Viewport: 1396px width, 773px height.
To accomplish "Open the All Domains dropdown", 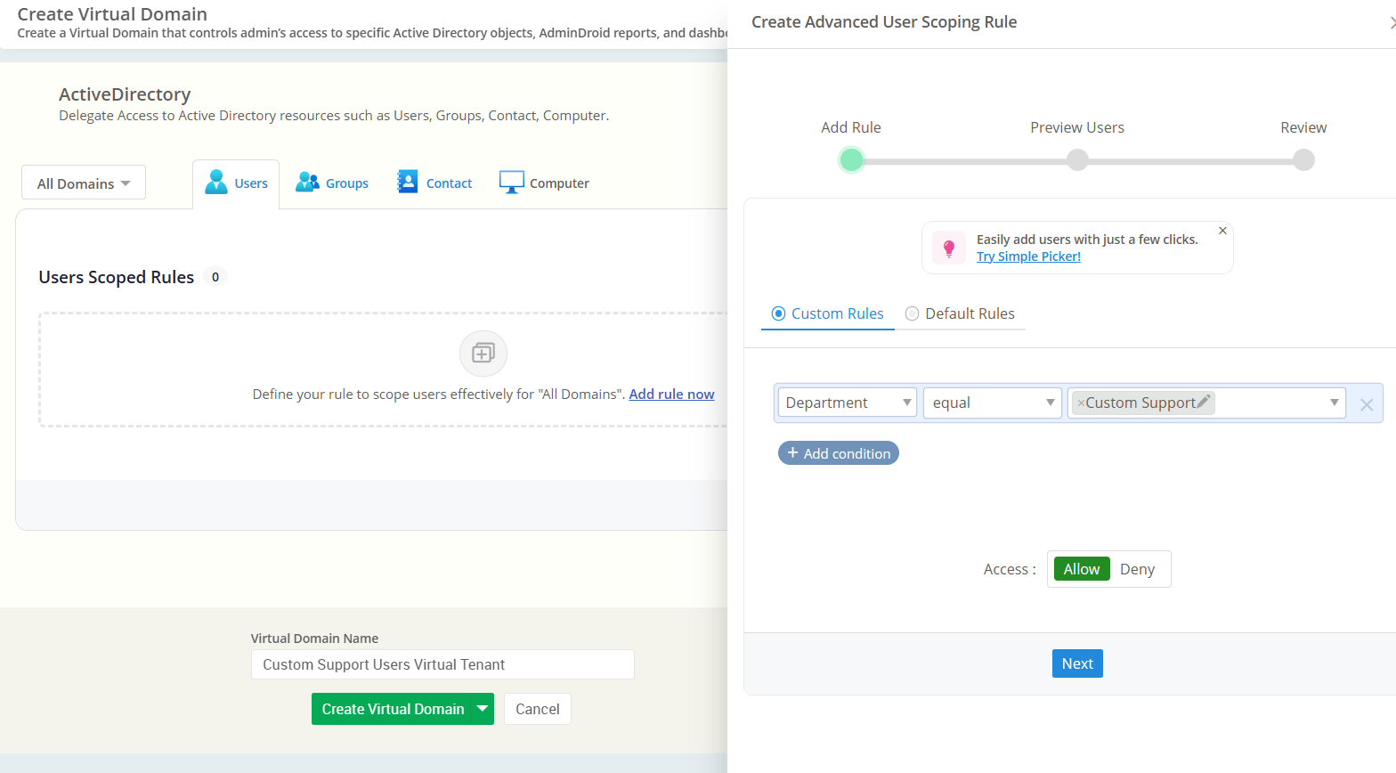I will point(84,183).
